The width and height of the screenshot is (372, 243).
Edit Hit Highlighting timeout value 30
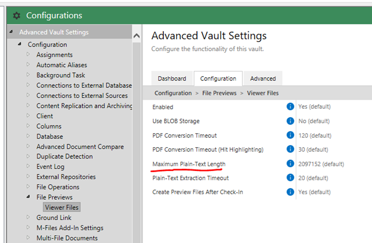[313, 149]
